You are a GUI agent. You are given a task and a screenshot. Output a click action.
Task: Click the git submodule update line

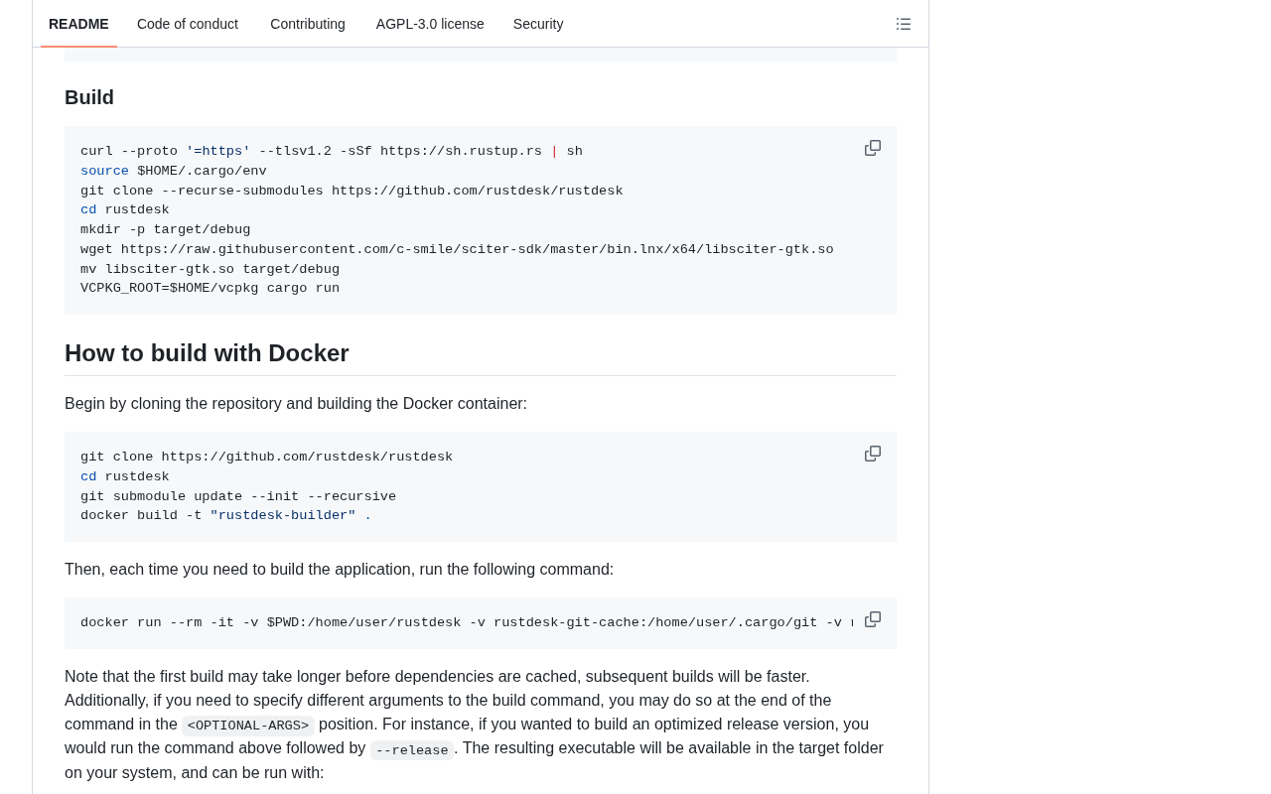(238, 496)
